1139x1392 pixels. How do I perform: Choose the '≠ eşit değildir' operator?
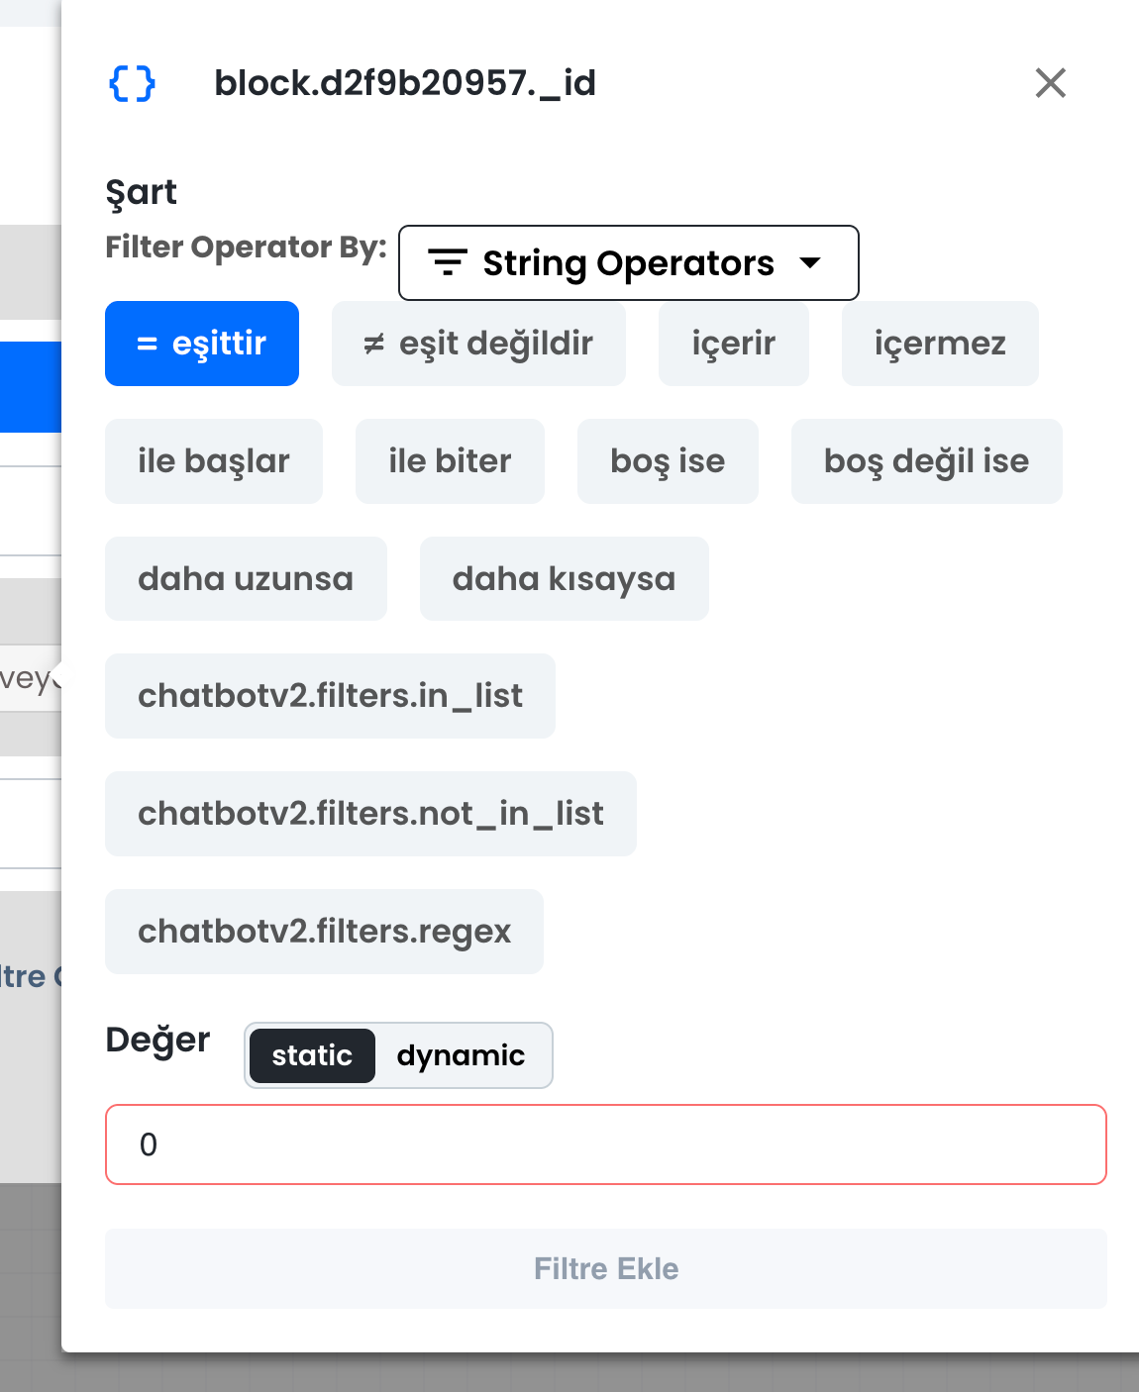(x=478, y=344)
